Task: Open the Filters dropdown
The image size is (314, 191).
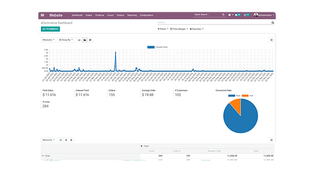Action: (x=163, y=29)
